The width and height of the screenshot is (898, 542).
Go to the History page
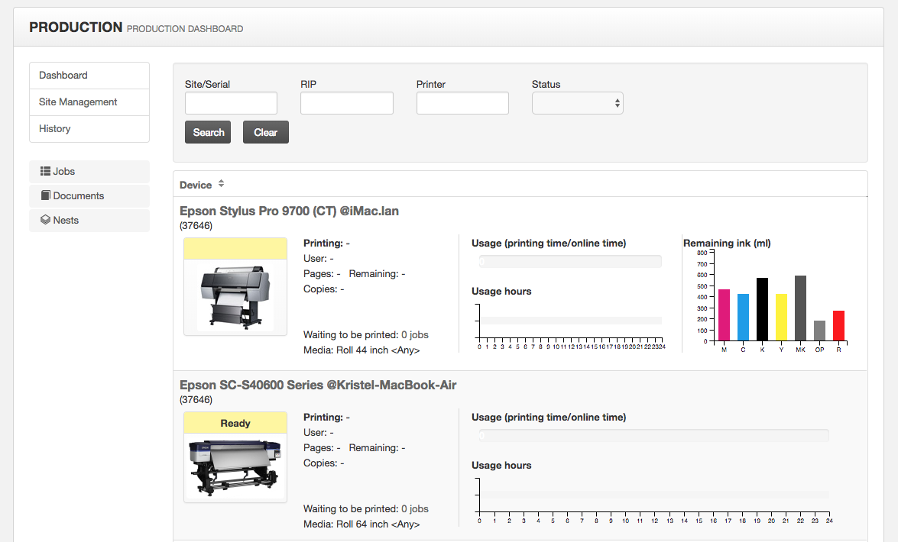pyautogui.click(x=54, y=128)
